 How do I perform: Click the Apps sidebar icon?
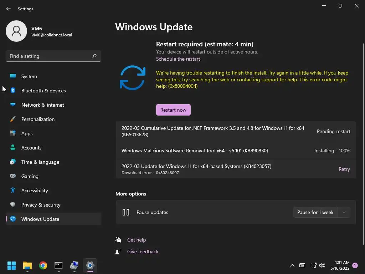tap(13, 133)
